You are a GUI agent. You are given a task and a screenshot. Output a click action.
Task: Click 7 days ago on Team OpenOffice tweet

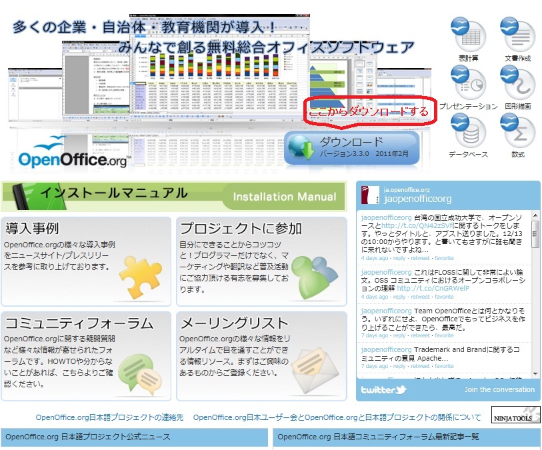click(375, 335)
